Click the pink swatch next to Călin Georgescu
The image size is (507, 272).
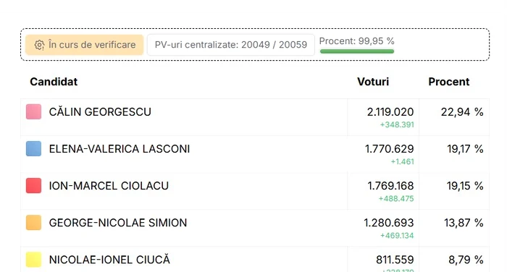(x=33, y=112)
